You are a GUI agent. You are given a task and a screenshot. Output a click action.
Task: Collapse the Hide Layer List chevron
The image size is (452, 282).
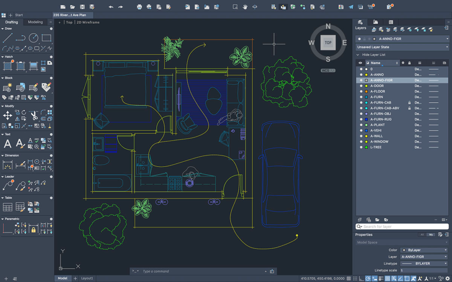click(x=358, y=55)
